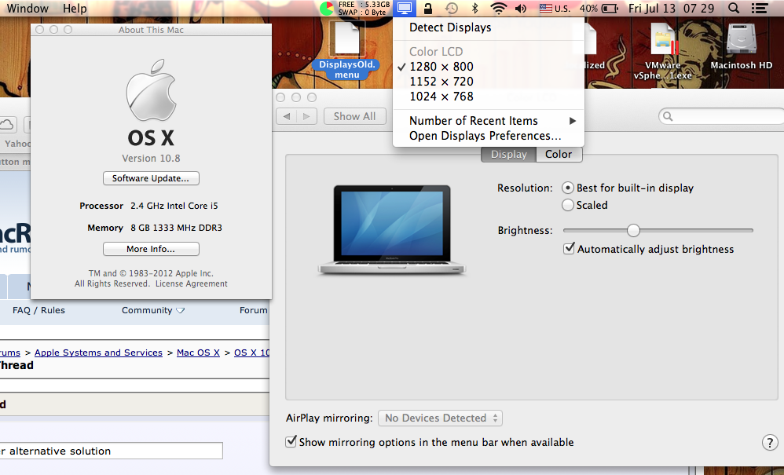Open the Window menu

click(27, 9)
